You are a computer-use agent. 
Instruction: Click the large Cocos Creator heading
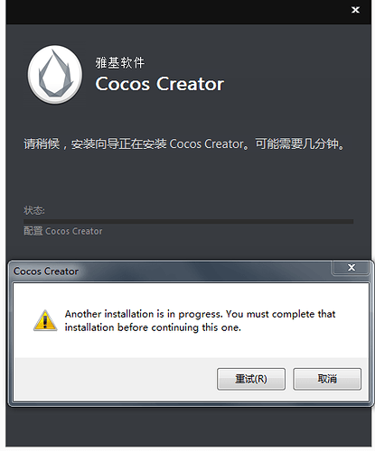point(160,84)
